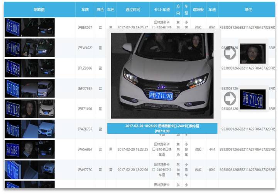Click the large white car image
279x194 pixels.
162,76
